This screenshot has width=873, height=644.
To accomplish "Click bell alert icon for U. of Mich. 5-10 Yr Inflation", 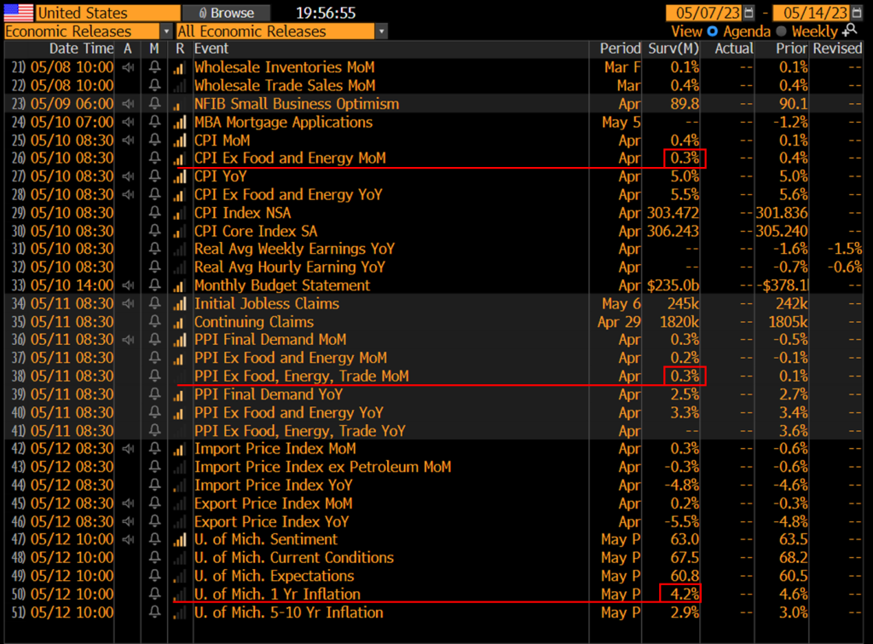I will point(155,612).
